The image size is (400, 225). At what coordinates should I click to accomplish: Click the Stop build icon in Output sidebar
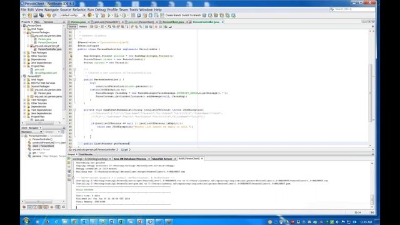point(69,167)
